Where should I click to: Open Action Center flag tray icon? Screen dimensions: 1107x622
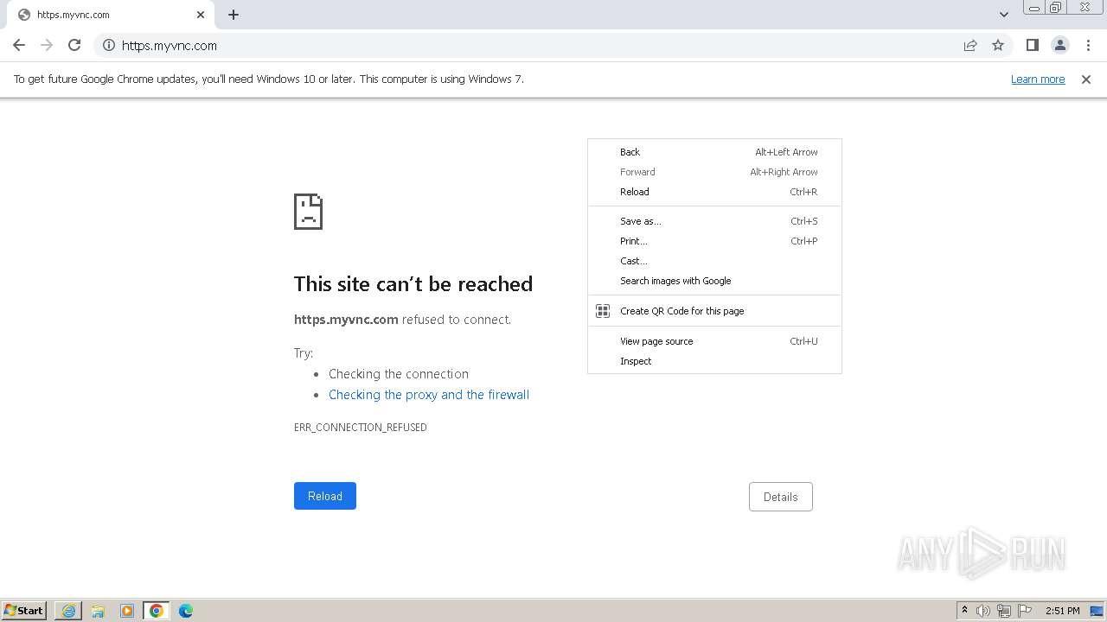coord(1025,611)
